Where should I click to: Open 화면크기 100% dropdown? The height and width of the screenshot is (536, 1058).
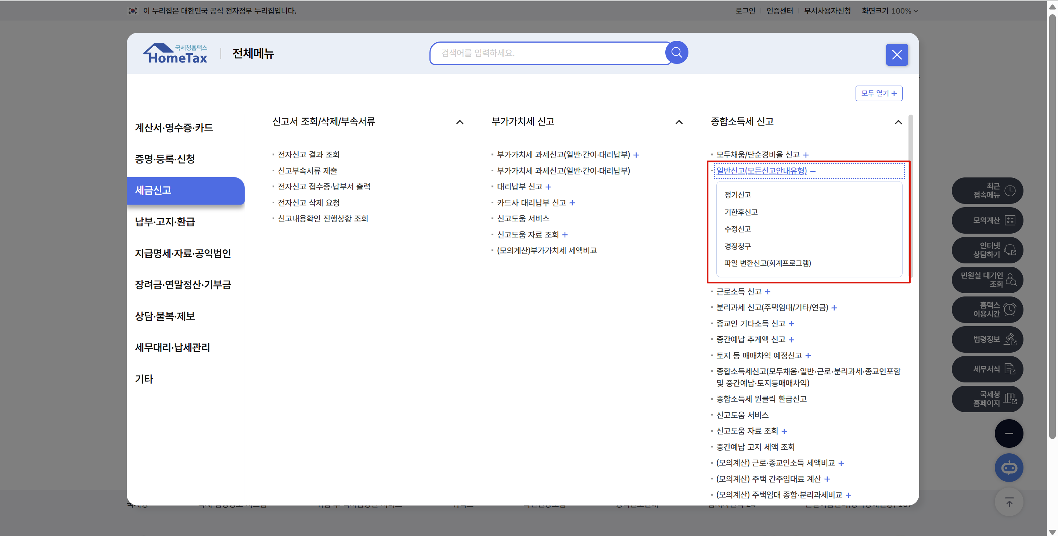tap(889, 11)
